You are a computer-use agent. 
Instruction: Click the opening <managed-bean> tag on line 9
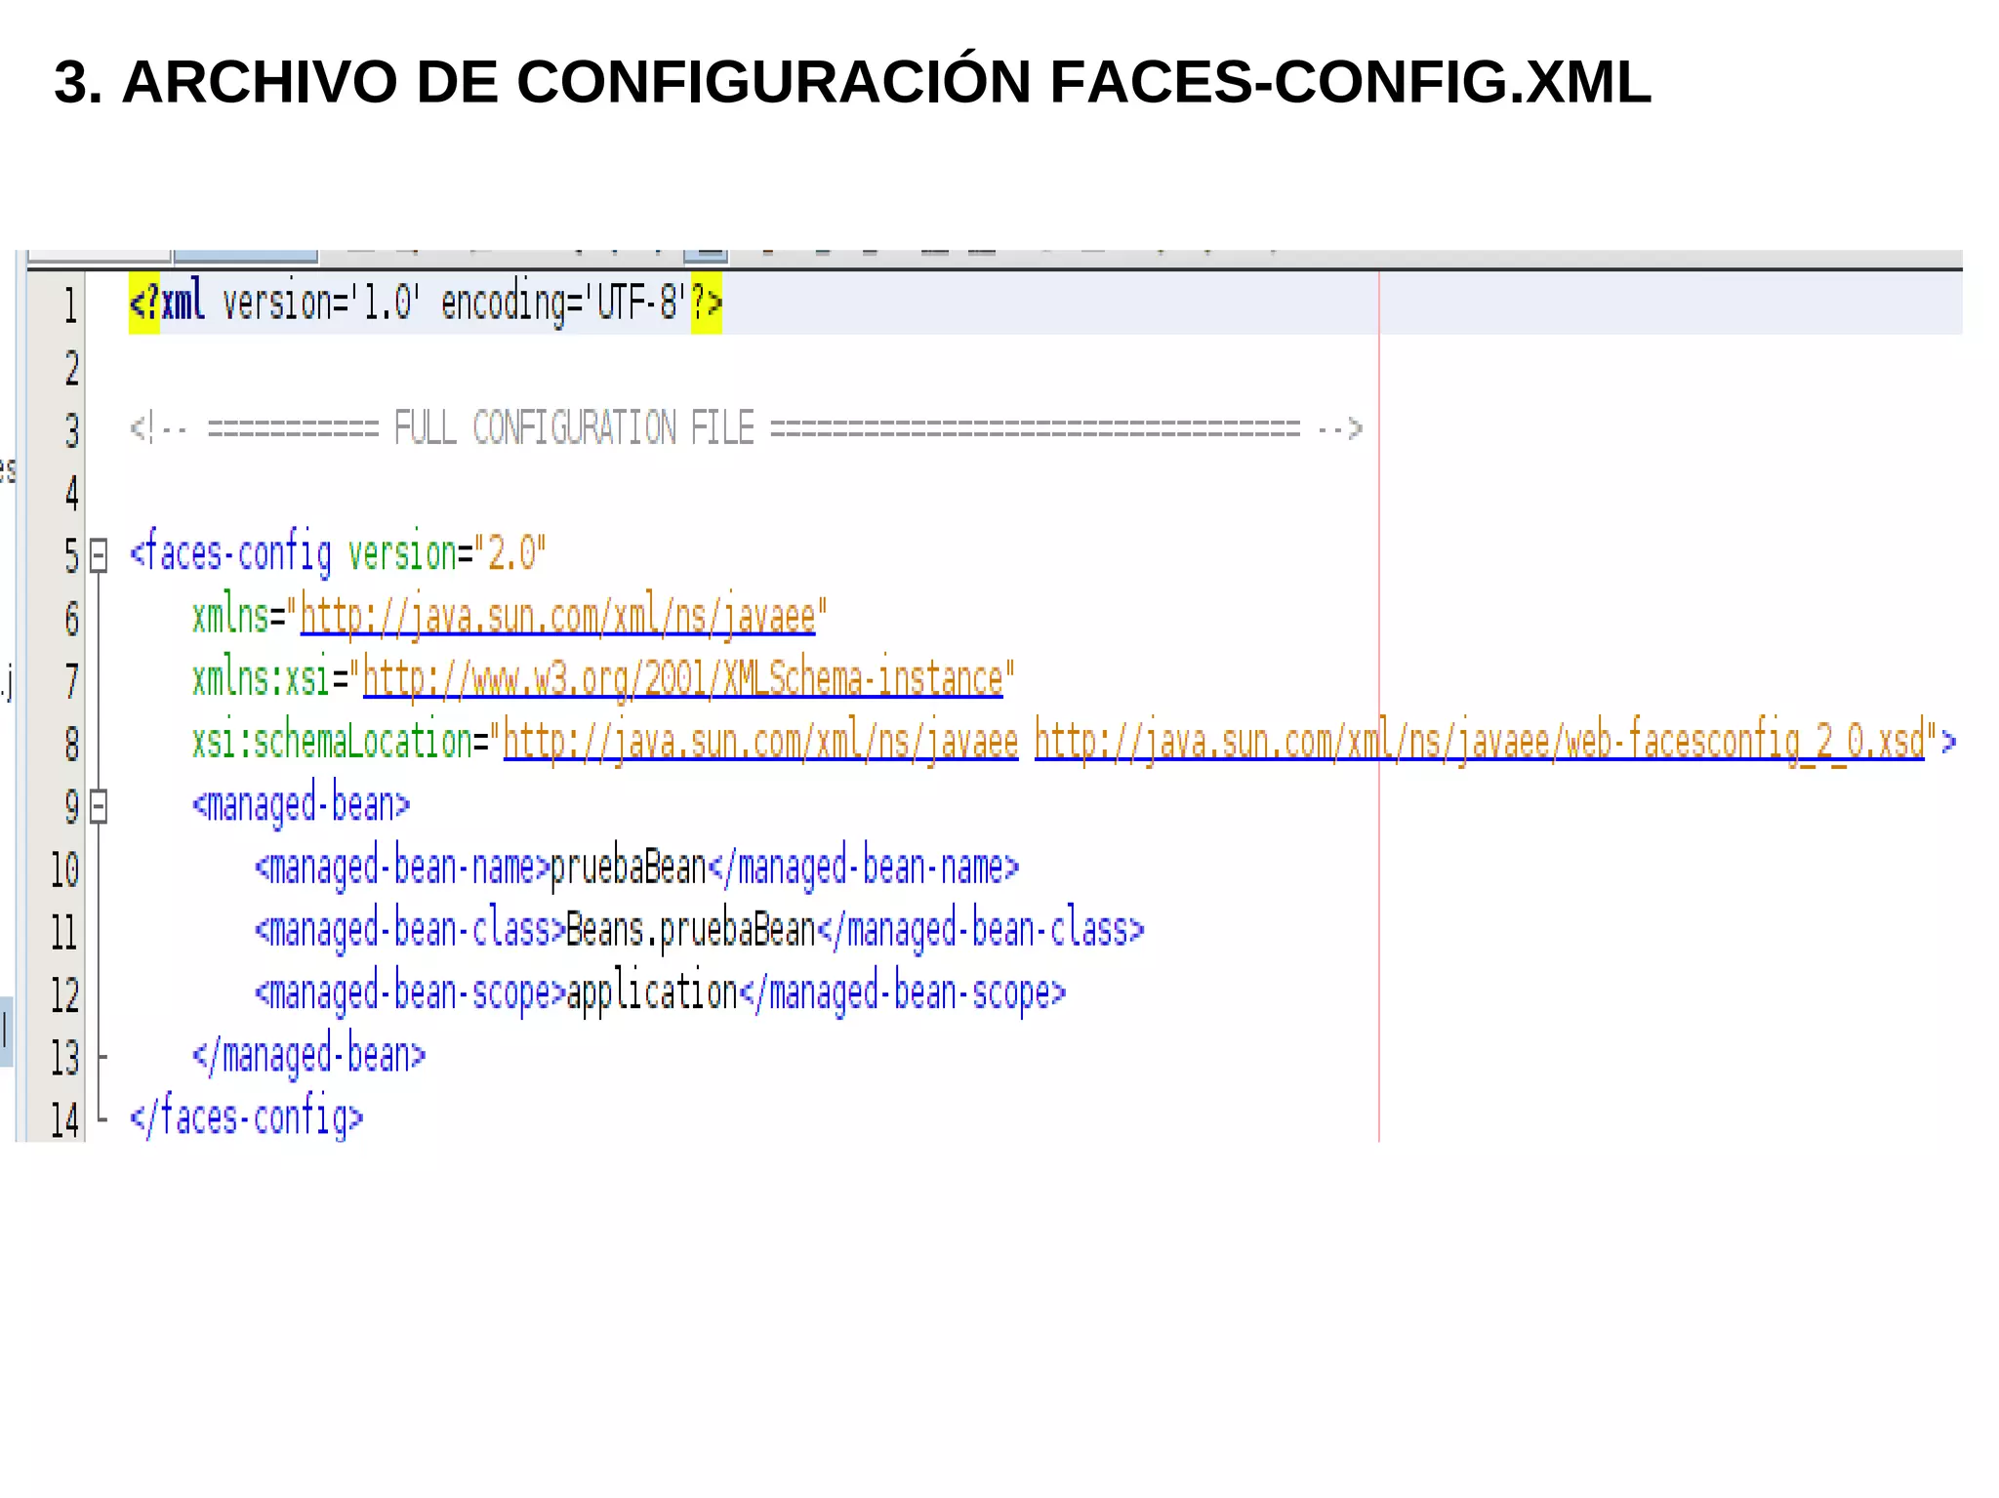[301, 805]
